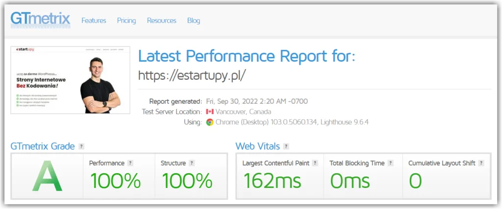Go to the Blog page
Viewport: 502px width, 209px height.
[x=194, y=21]
